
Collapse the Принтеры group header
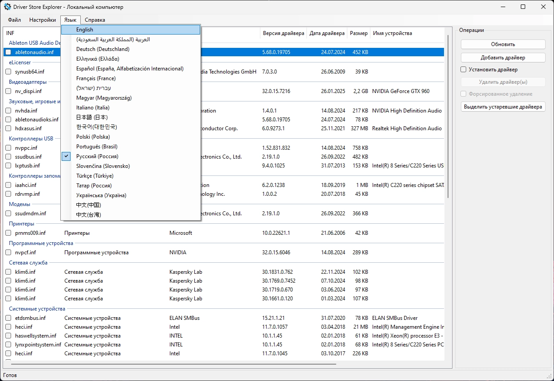pos(21,224)
